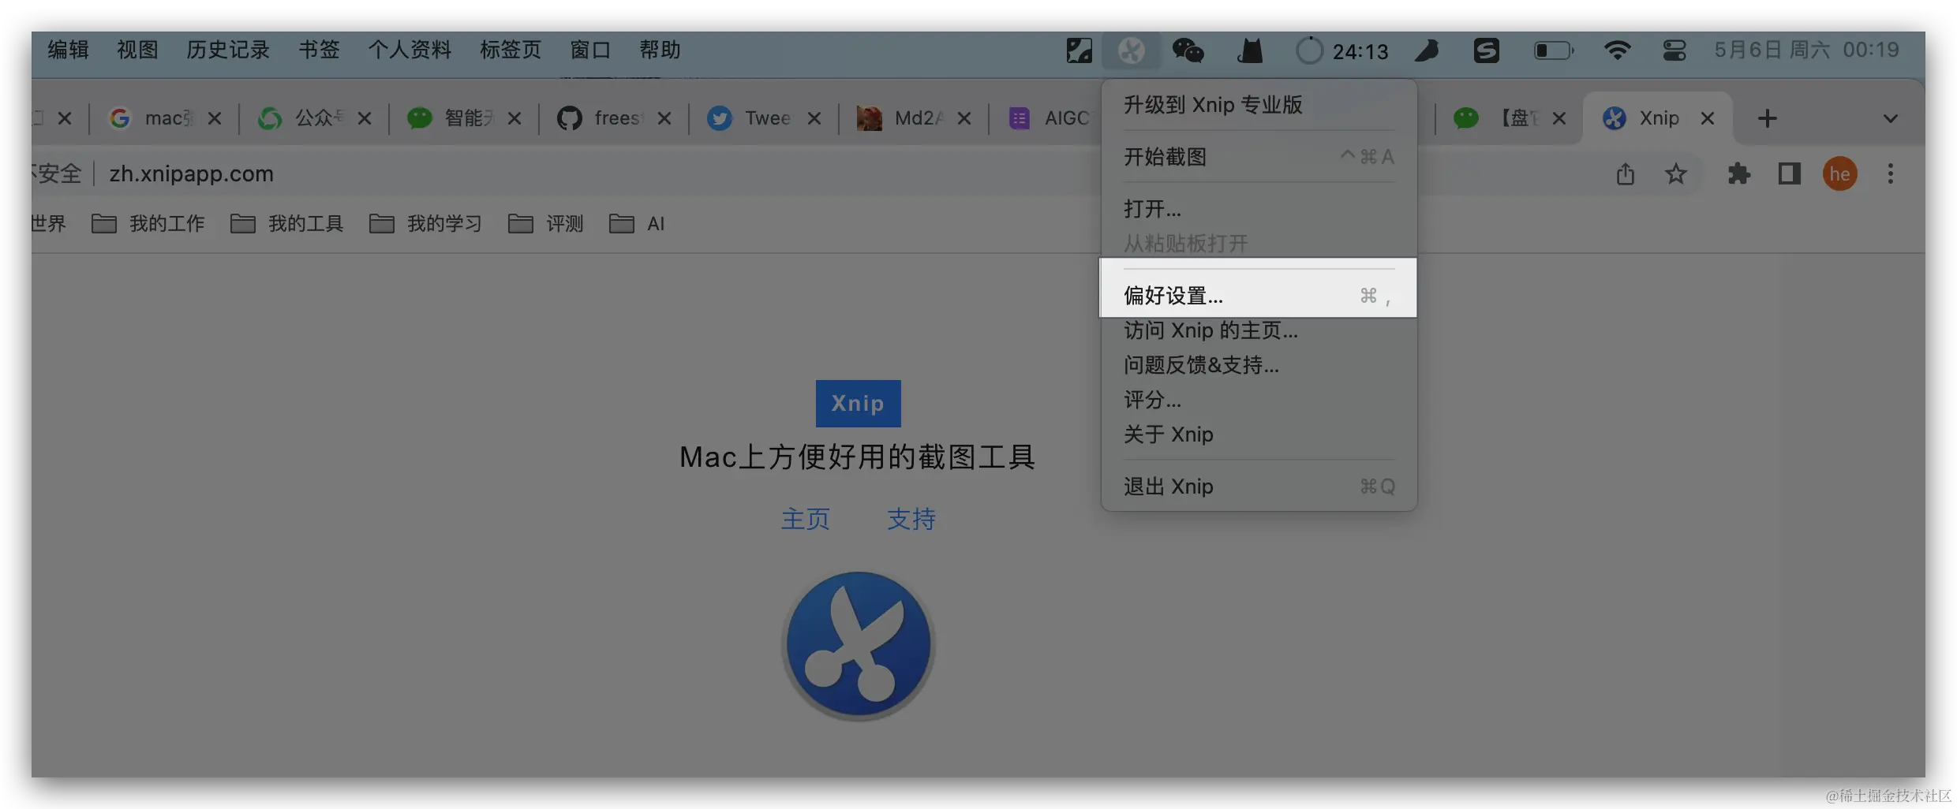
Task: Switch to the Md2A tab
Action: point(912,118)
